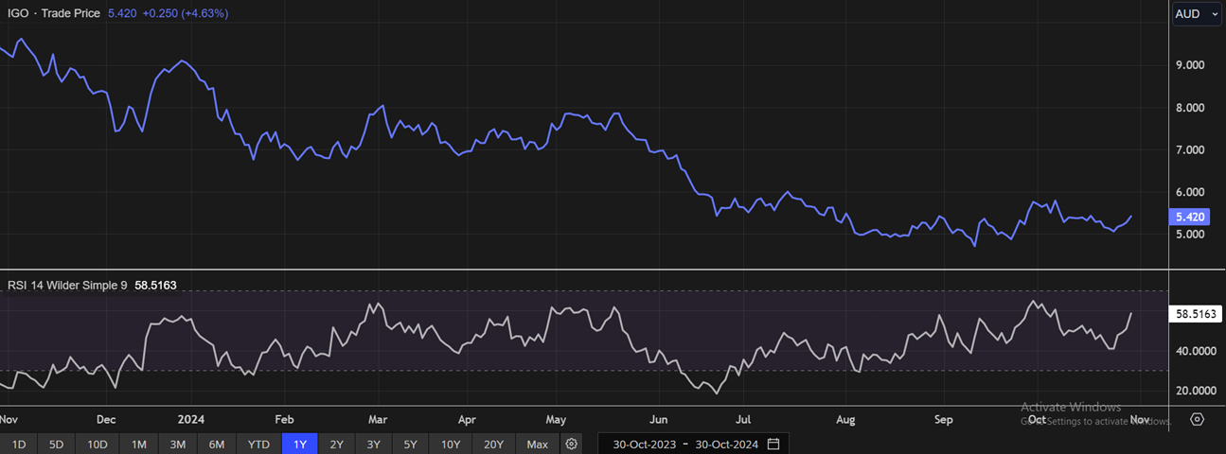The height and width of the screenshot is (454, 1226).
Task: Open the calendar date picker icon
Action: [x=773, y=444]
